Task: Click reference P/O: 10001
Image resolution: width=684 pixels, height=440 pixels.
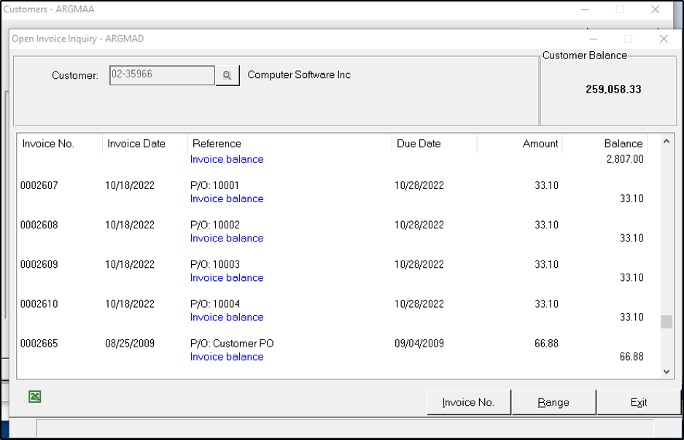Action: [x=215, y=185]
